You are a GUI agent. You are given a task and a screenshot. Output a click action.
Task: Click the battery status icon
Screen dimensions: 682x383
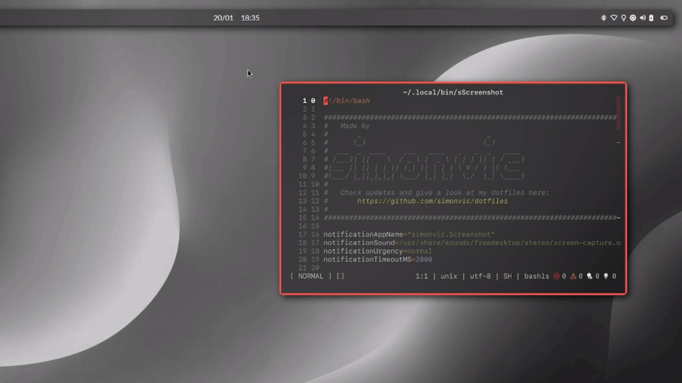651,18
